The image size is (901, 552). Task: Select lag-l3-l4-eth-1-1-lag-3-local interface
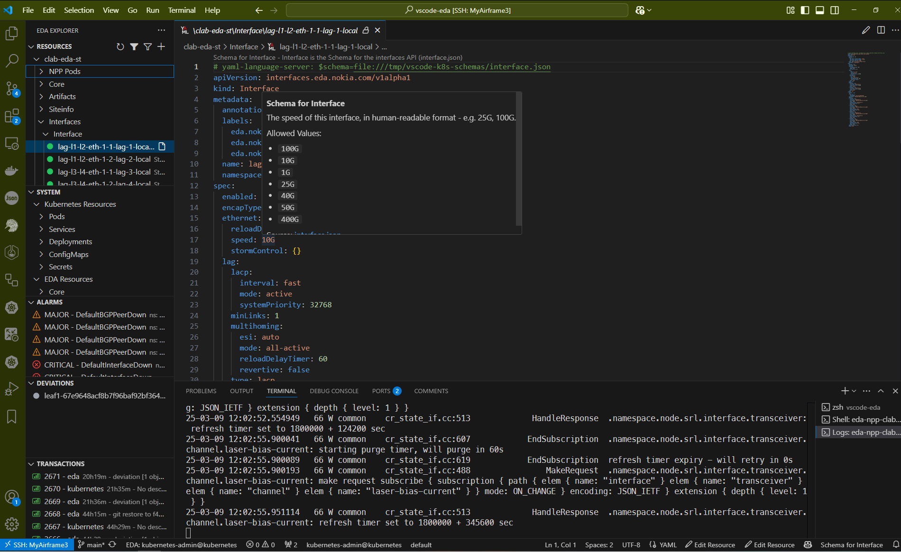pyautogui.click(x=104, y=172)
